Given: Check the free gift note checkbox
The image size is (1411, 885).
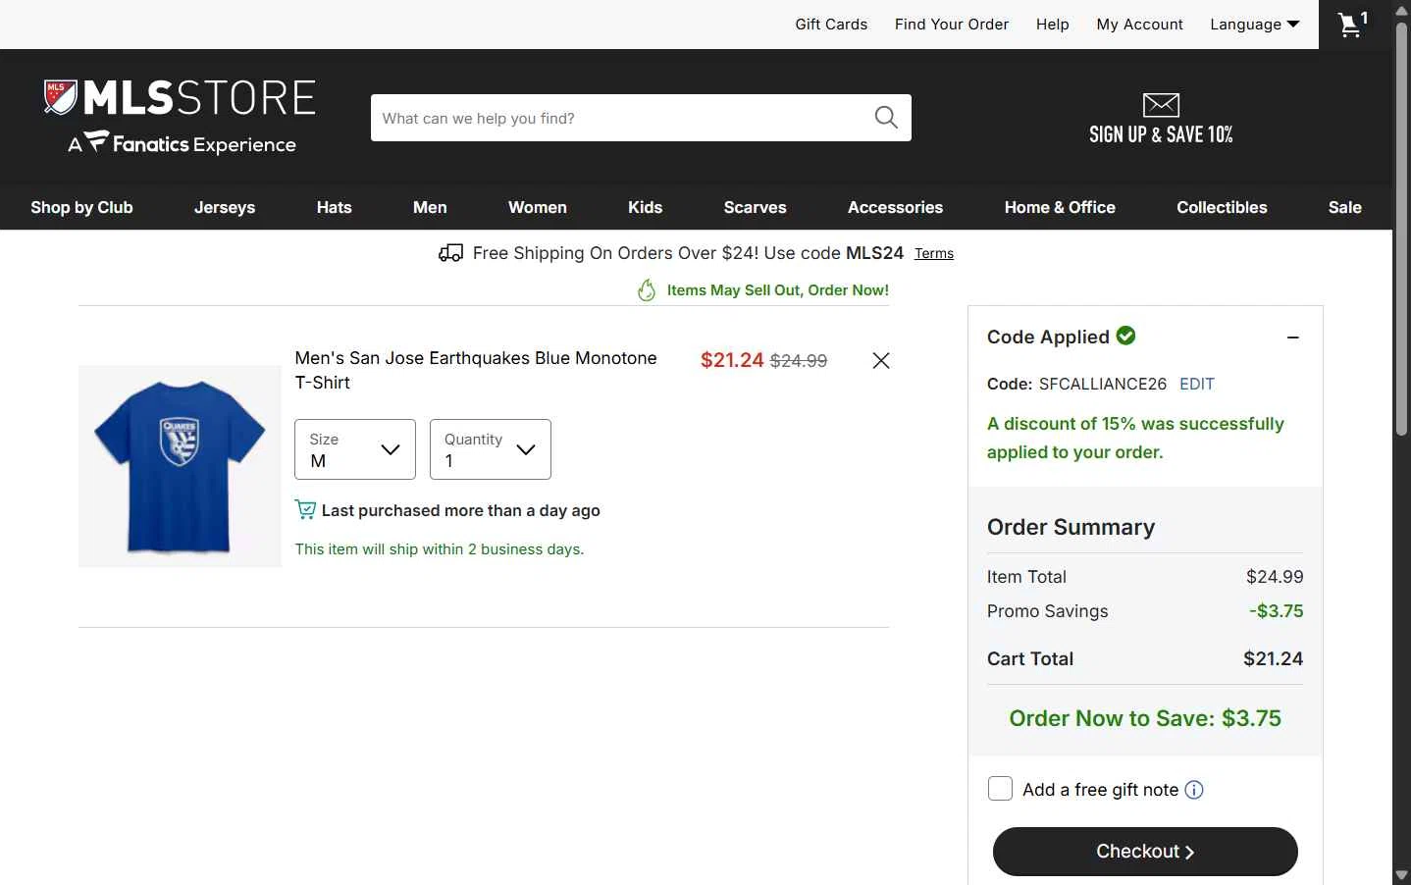Looking at the screenshot, I should [1000, 789].
